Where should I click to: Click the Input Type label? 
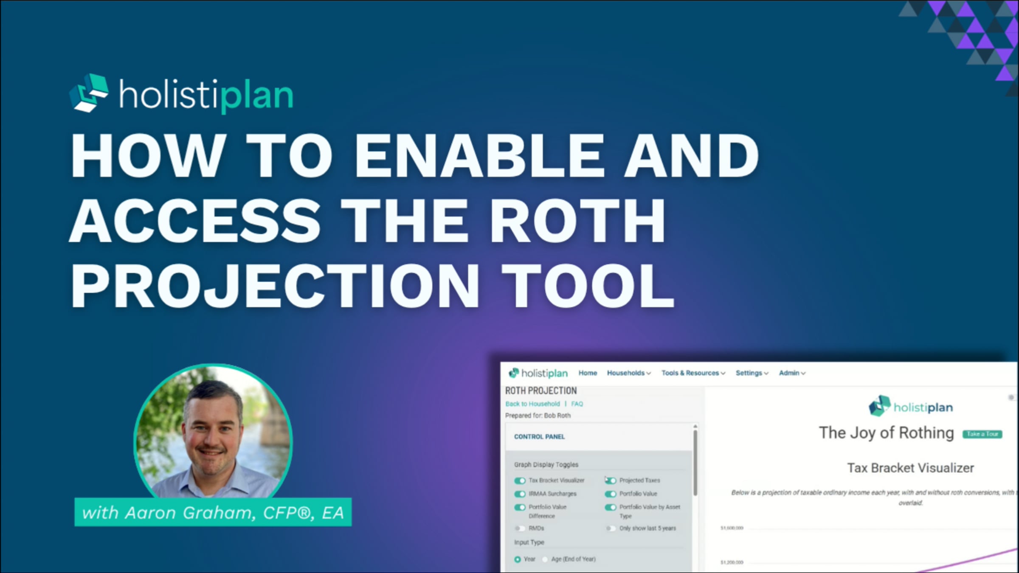tap(529, 542)
